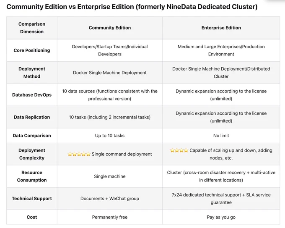
Task: Click the five-star rating icons in Community column
Action: tap(79, 154)
